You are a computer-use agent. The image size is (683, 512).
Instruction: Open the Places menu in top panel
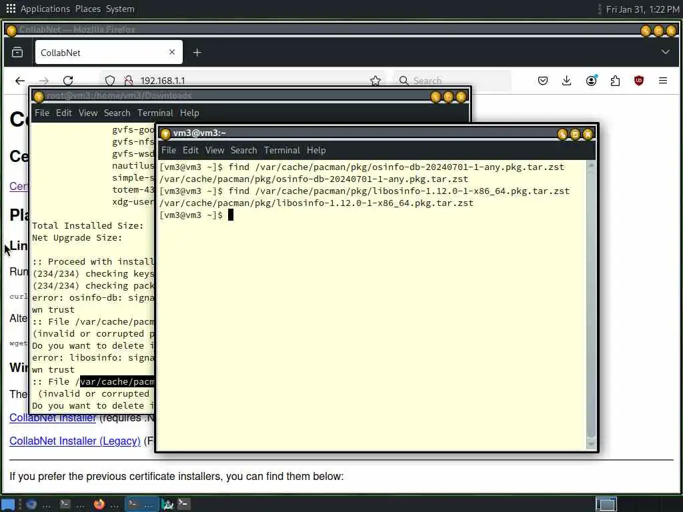point(88,9)
